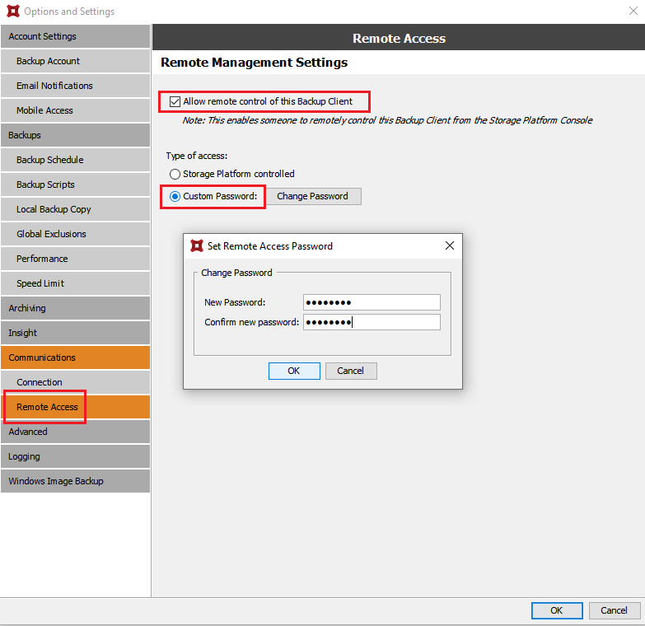
Task: Go to Speed Limit page
Action: pyautogui.click(x=75, y=283)
